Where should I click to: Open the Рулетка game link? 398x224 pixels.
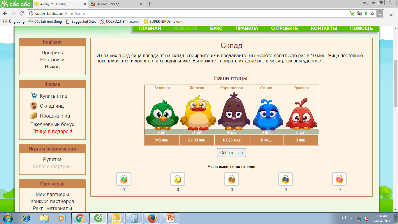52,159
